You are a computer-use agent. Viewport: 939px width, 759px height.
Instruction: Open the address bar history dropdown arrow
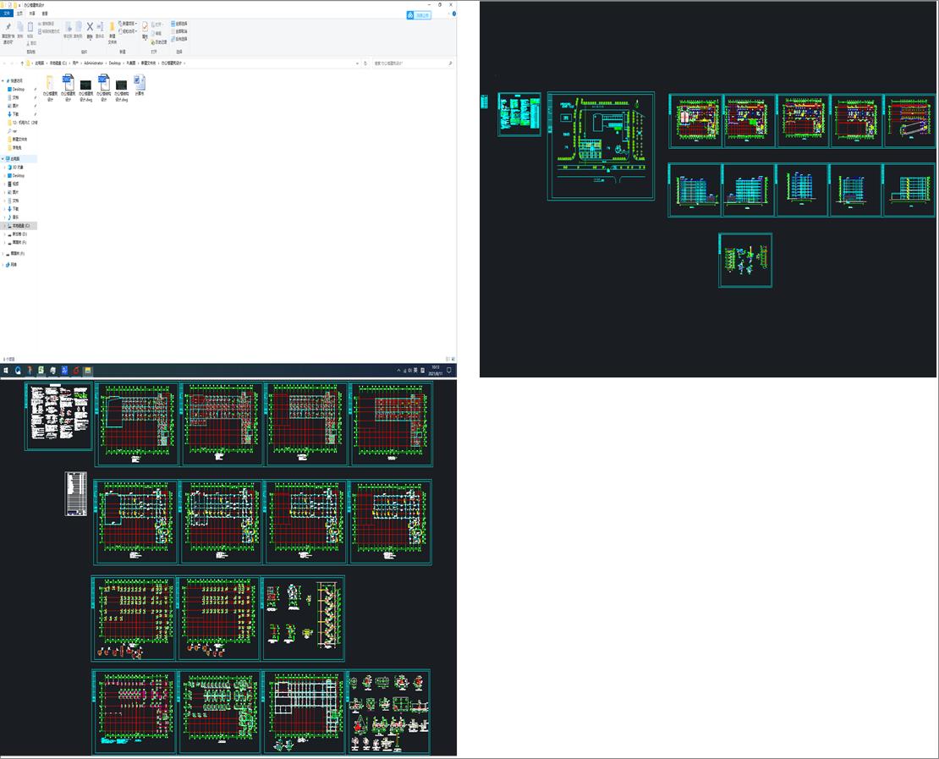(x=358, y=63)
